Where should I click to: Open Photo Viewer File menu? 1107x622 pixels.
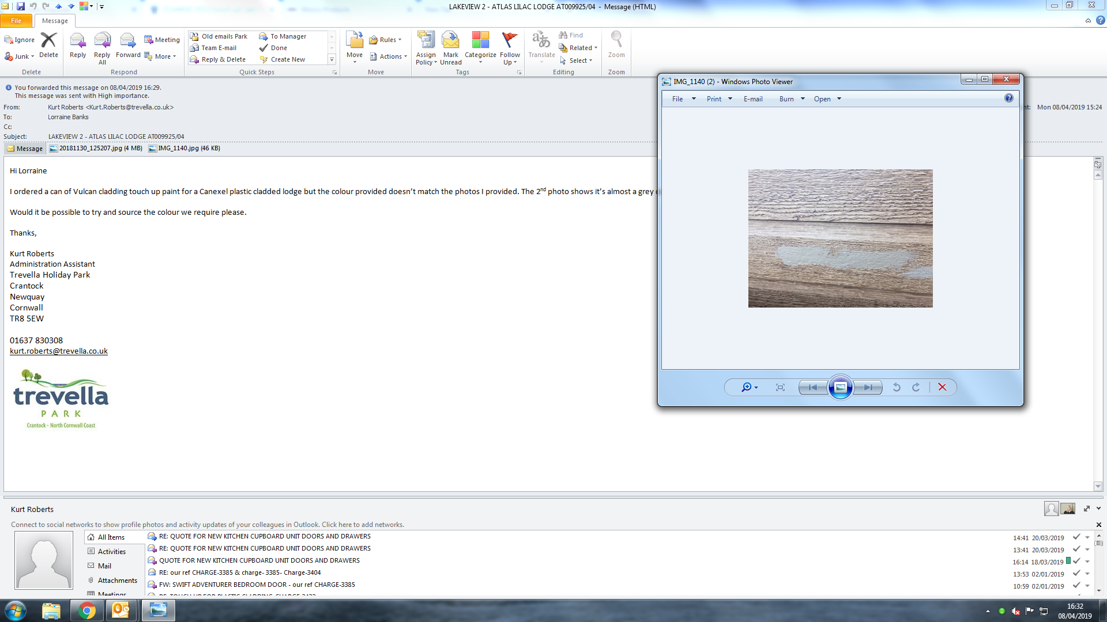683,99
